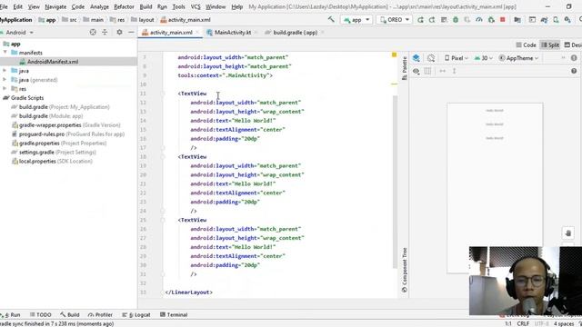Image resolution: width=582 pixels, height=327 pixels.
Task: Open the Android project view dropdown
Action: point(18,33)
